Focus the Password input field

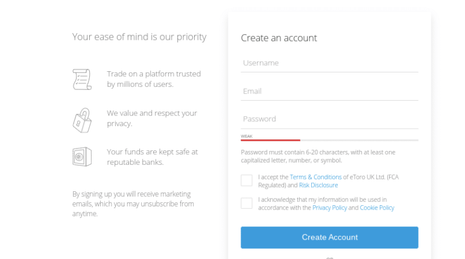tap(329, 120)
